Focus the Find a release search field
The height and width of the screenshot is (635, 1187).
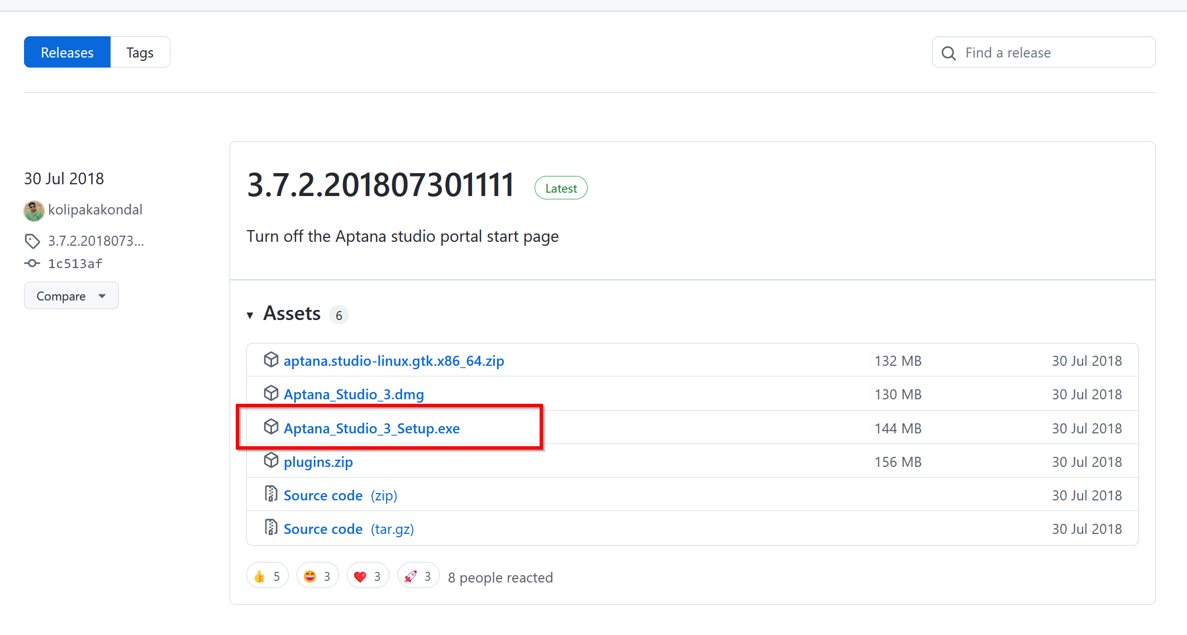click(1043, 52)
